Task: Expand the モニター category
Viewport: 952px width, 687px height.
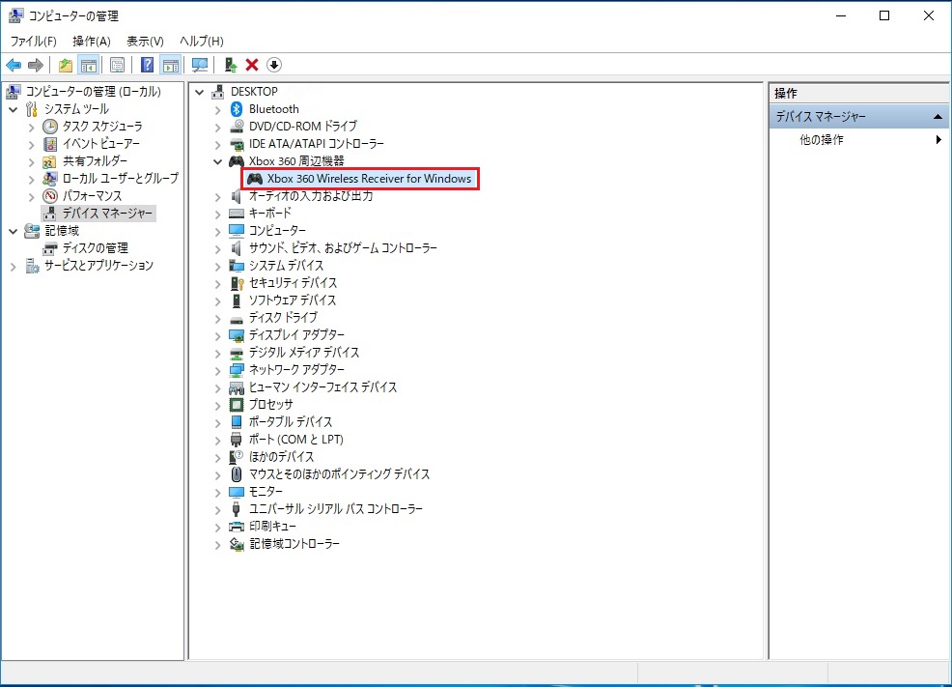Action: (x=217, y=493)
